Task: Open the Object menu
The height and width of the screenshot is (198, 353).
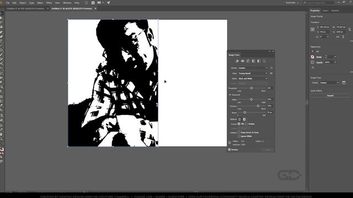Action: click(23, 3)
